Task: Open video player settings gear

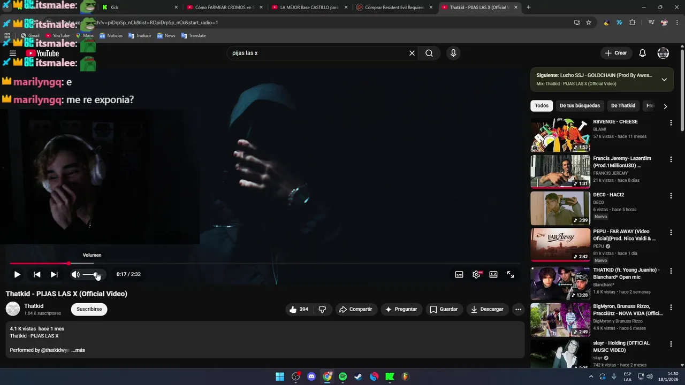Action: click(x=476, y=274)
